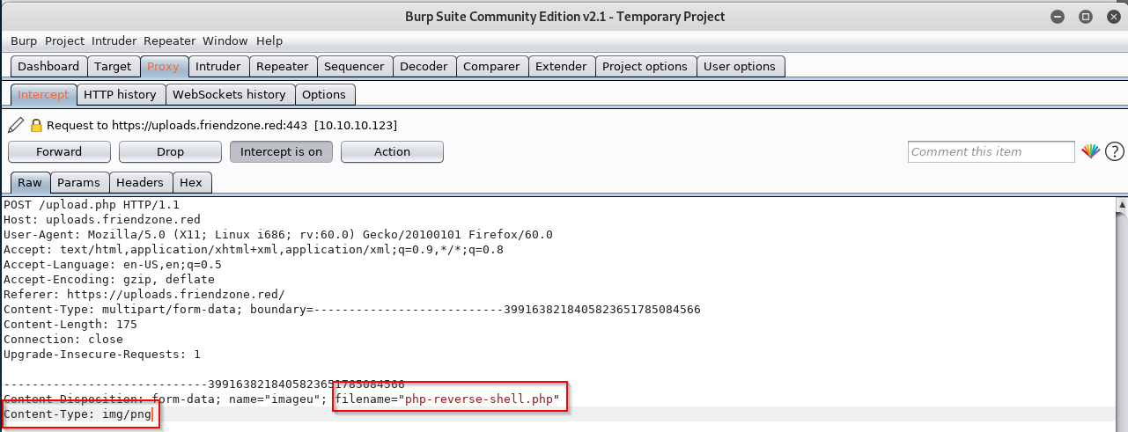1128x432 pixels.
Task: Switch to the Extender tab
Action: click(561, 66)
